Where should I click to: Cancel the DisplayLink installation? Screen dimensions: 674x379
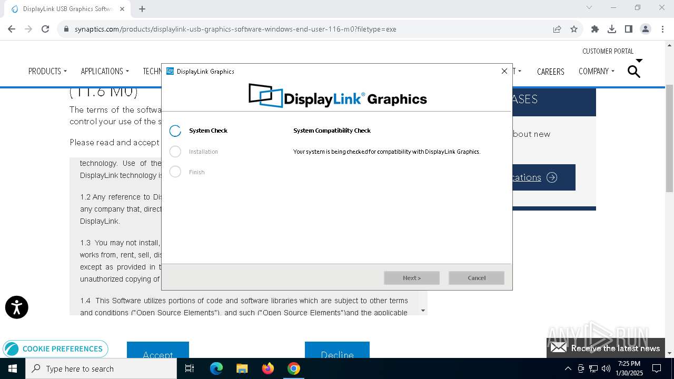(477, 278)
